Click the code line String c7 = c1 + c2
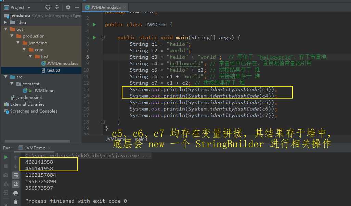 click(x=160, y=83)
